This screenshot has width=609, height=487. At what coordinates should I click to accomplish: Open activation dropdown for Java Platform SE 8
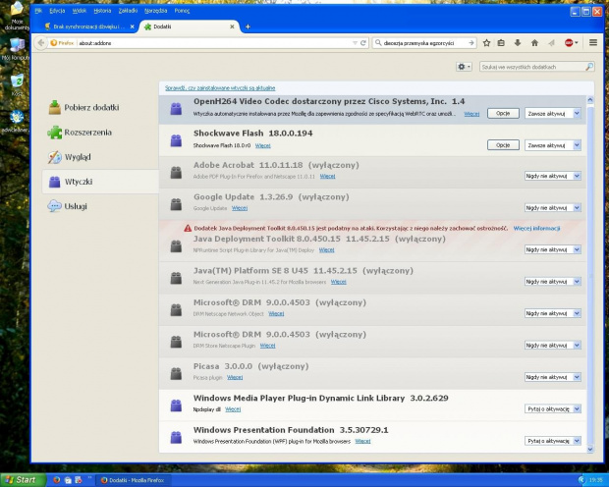click(x=553, y=282)
